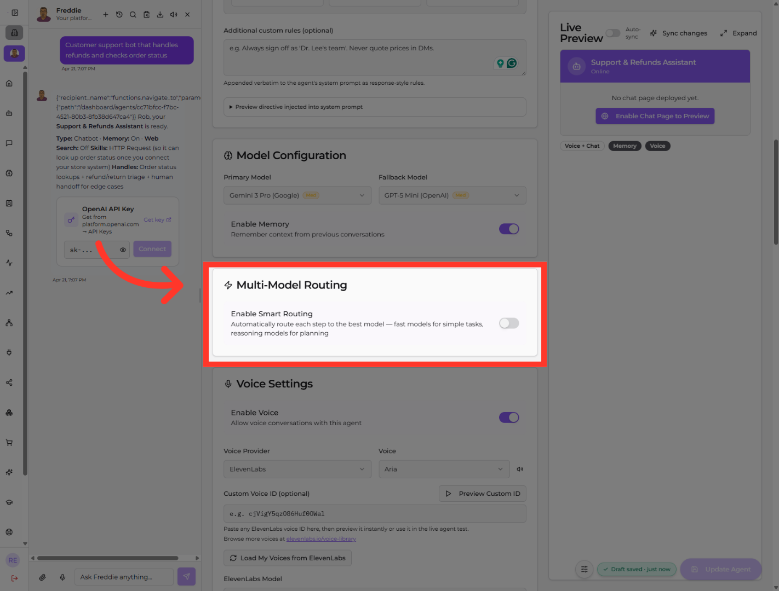Open the Voice Provider ElevenLabs dropdown

(297, 469)
